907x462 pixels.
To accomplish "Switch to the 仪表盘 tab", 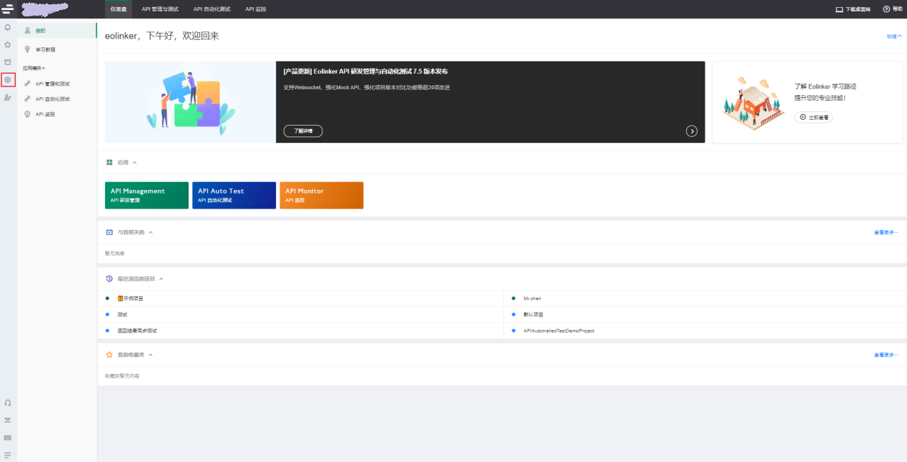I will pyautogui.click(x=119, y=9).
